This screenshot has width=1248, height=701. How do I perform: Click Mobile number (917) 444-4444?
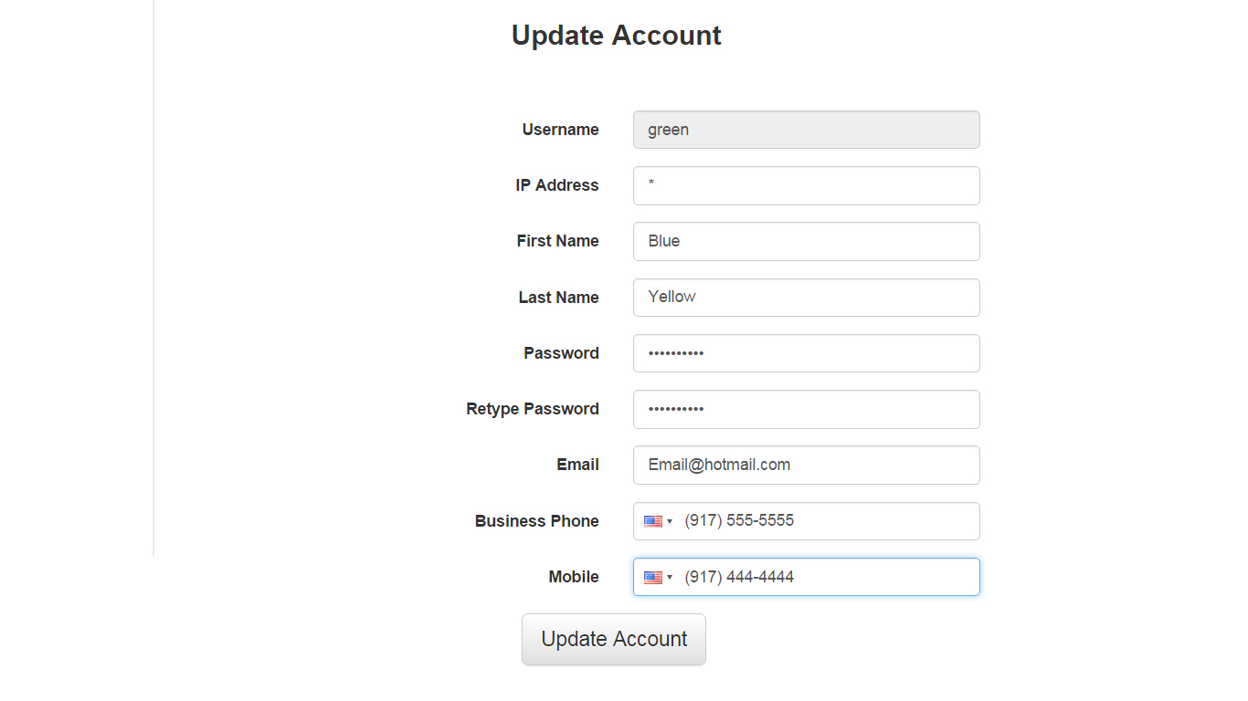pyautogui.click(x=739, y=577)
